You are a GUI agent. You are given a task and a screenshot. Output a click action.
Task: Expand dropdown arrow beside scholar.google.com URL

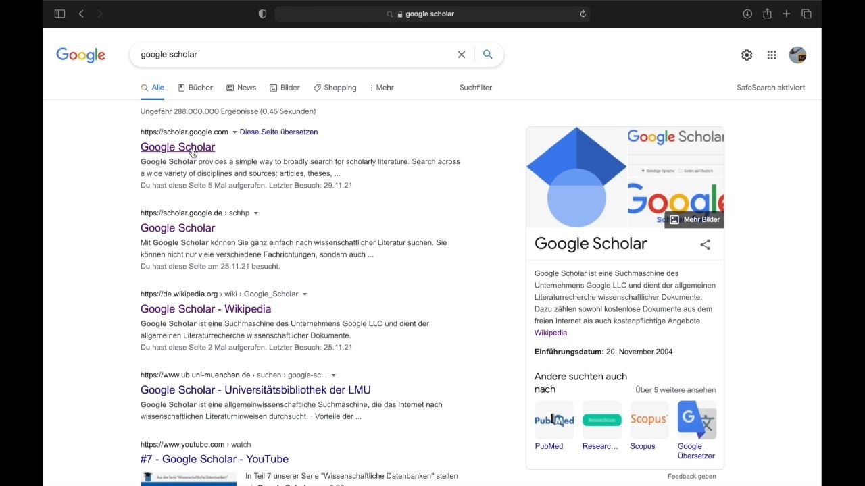coord(235,132)
